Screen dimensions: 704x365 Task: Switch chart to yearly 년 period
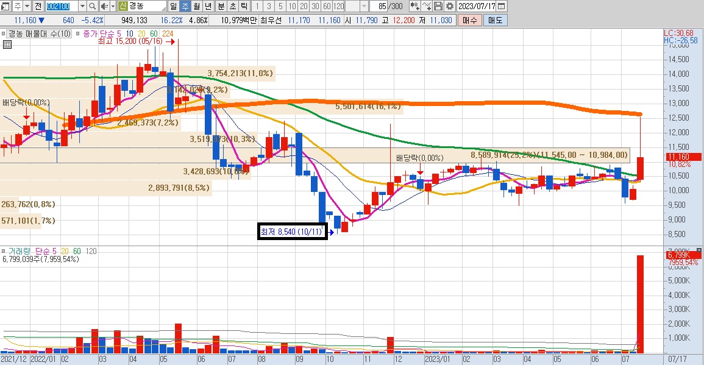pyautogui.click(x=208, y=6)
